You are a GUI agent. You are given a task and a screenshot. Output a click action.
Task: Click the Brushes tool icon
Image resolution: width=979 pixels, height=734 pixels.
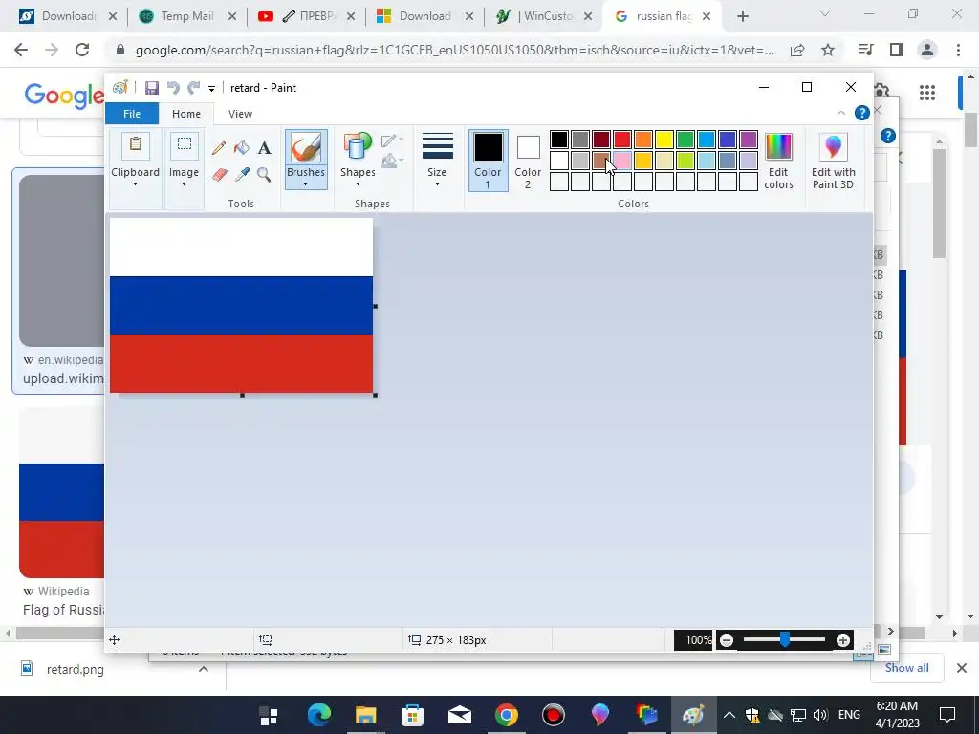[306, 148]
